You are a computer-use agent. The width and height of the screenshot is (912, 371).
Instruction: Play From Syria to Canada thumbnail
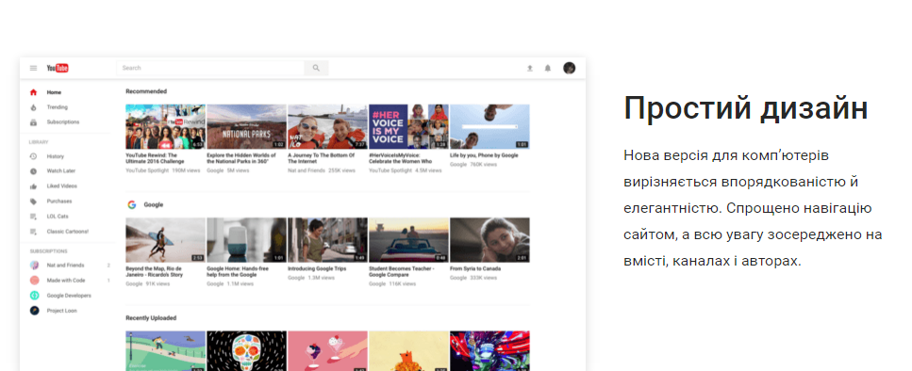[489, 240]
